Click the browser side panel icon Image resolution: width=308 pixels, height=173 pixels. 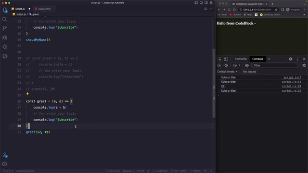click(282, 10)
